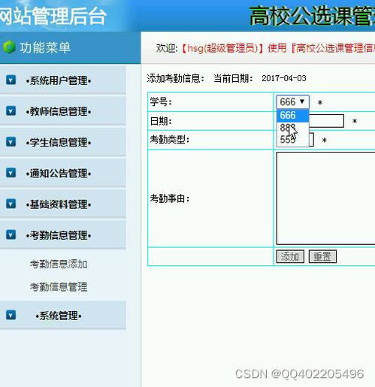The image size is (375, 387).
Task: Click the 添加 submit button
Action: pyautogui.click(x=290, y=256)
